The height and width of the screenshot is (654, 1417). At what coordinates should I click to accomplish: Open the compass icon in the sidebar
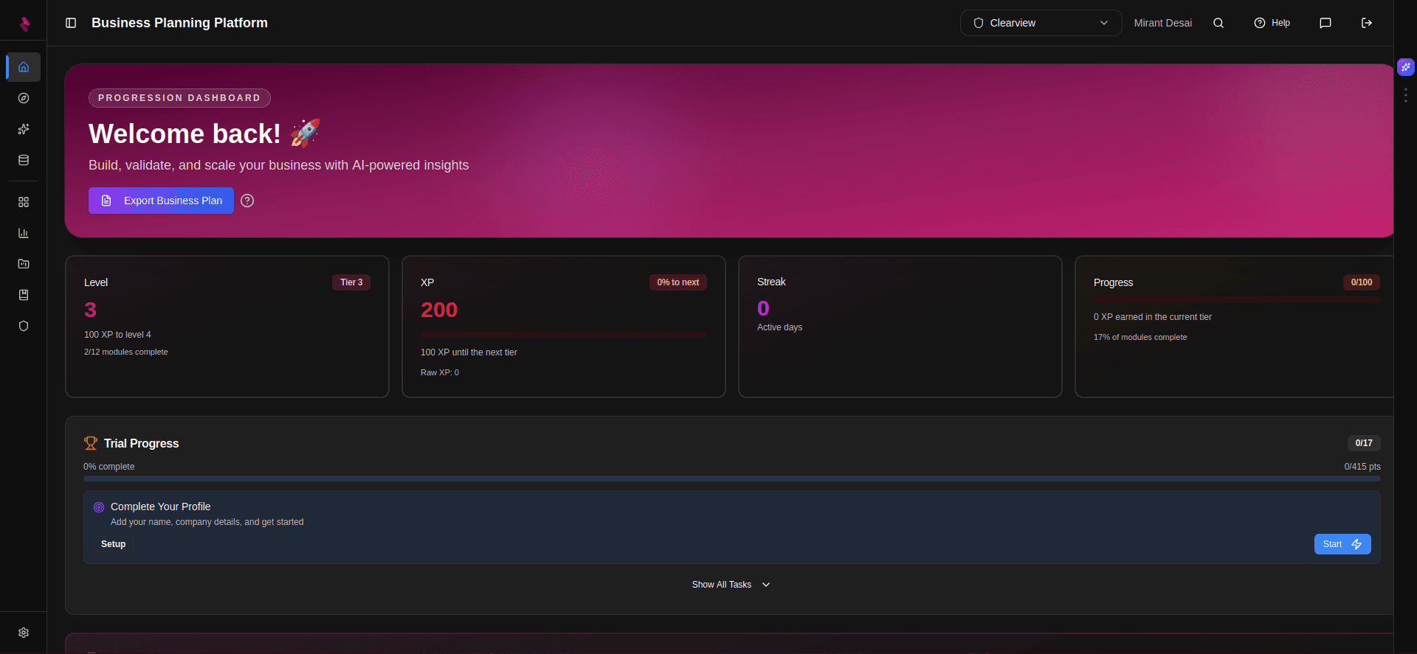(x=24, y=98)
